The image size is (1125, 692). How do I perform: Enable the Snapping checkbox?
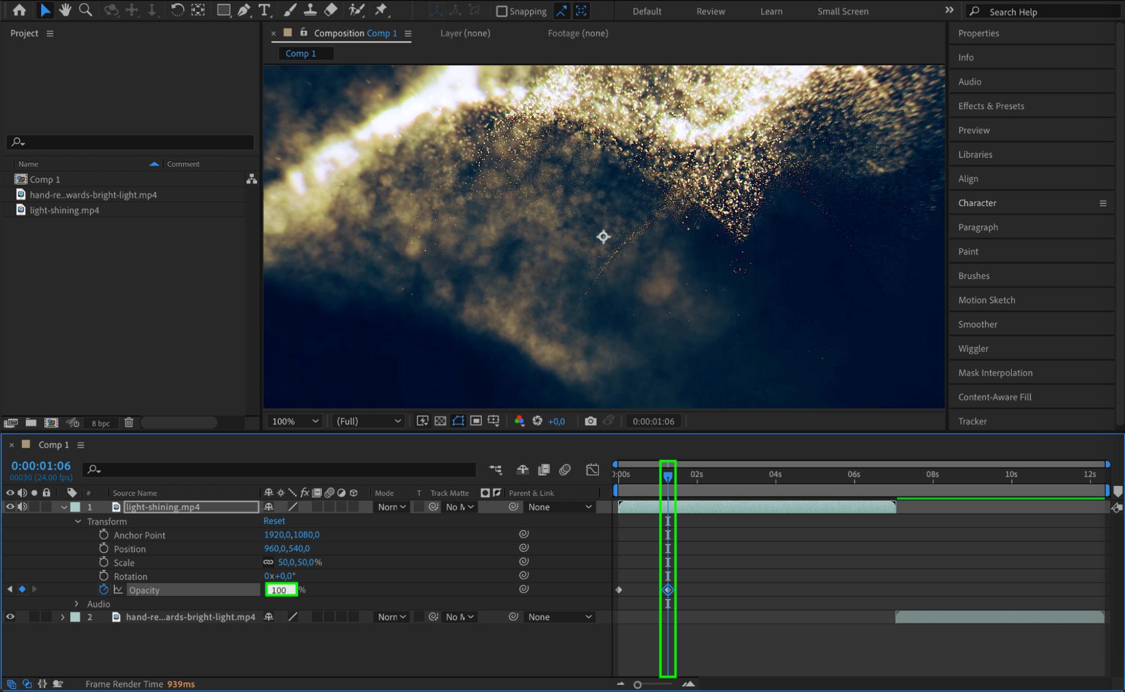[502, 11]
